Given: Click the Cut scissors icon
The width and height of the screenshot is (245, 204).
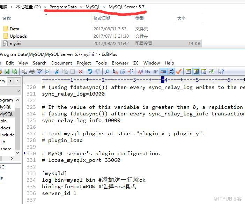Looking at the screenshot, I should coord(57,71).
